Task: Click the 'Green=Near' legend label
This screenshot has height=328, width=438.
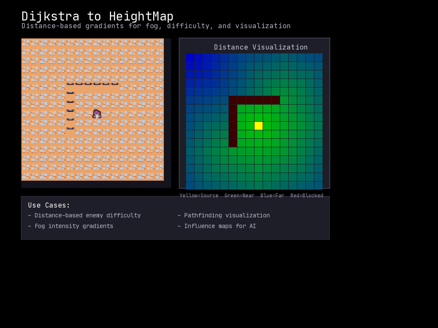Action: [x=240, y=196]
